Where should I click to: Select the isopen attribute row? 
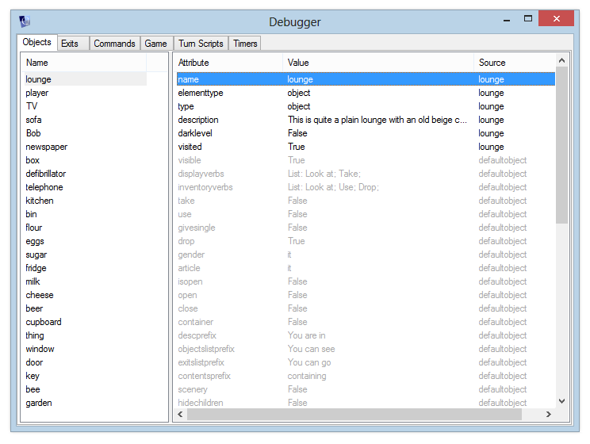(x=366, y=281)
